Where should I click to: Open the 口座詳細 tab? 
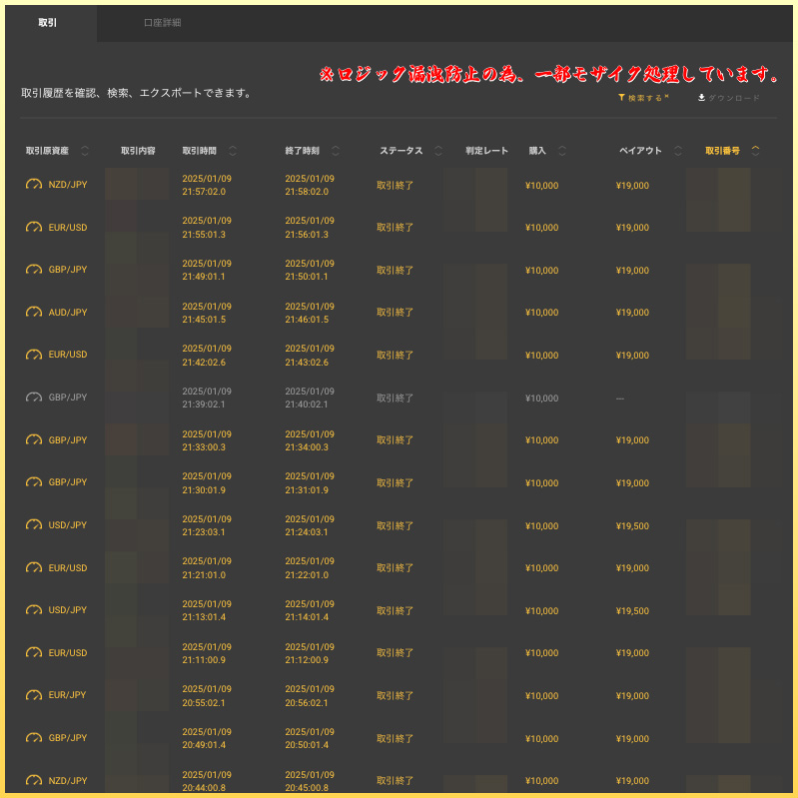tap(162, 22)
